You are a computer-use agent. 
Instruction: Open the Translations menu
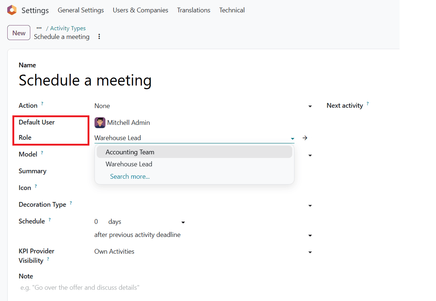coord(193,10)
